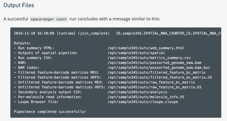Viewport: 227px width, 121px height.
Task: Click the filtered_feature_bc_matrix directory path
Action: coord(157,73)
